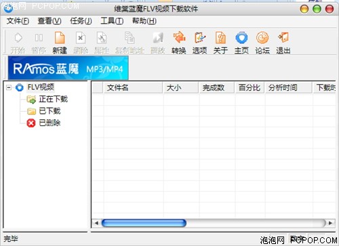
Task: Open the 关于 (About) dialog icon
Action: click(x=220, y=38)
